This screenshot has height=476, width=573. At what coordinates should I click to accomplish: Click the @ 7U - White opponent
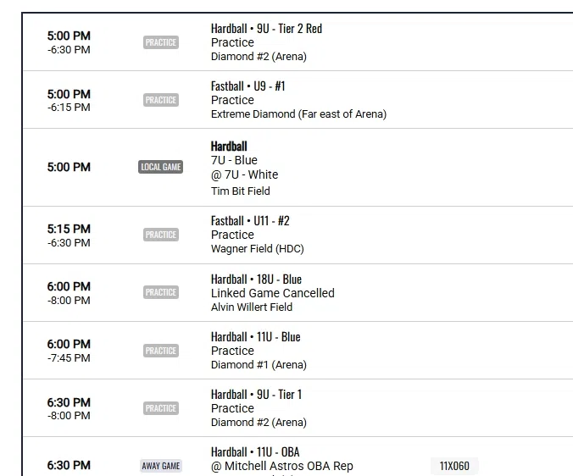244,174
